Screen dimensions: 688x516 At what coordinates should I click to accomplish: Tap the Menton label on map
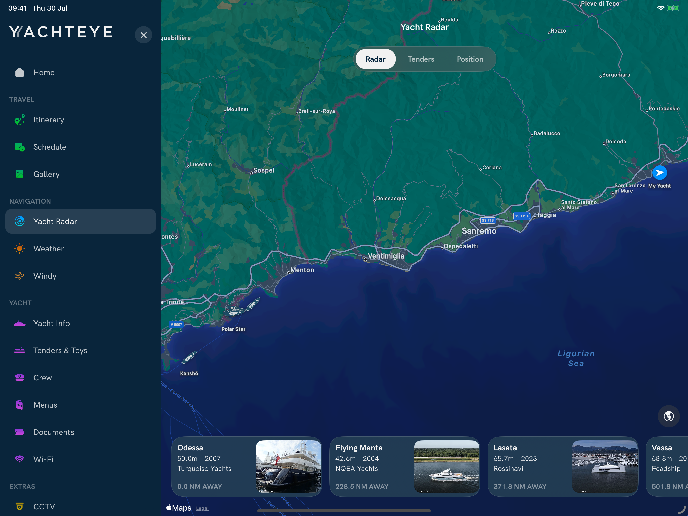tap(302, 270)
